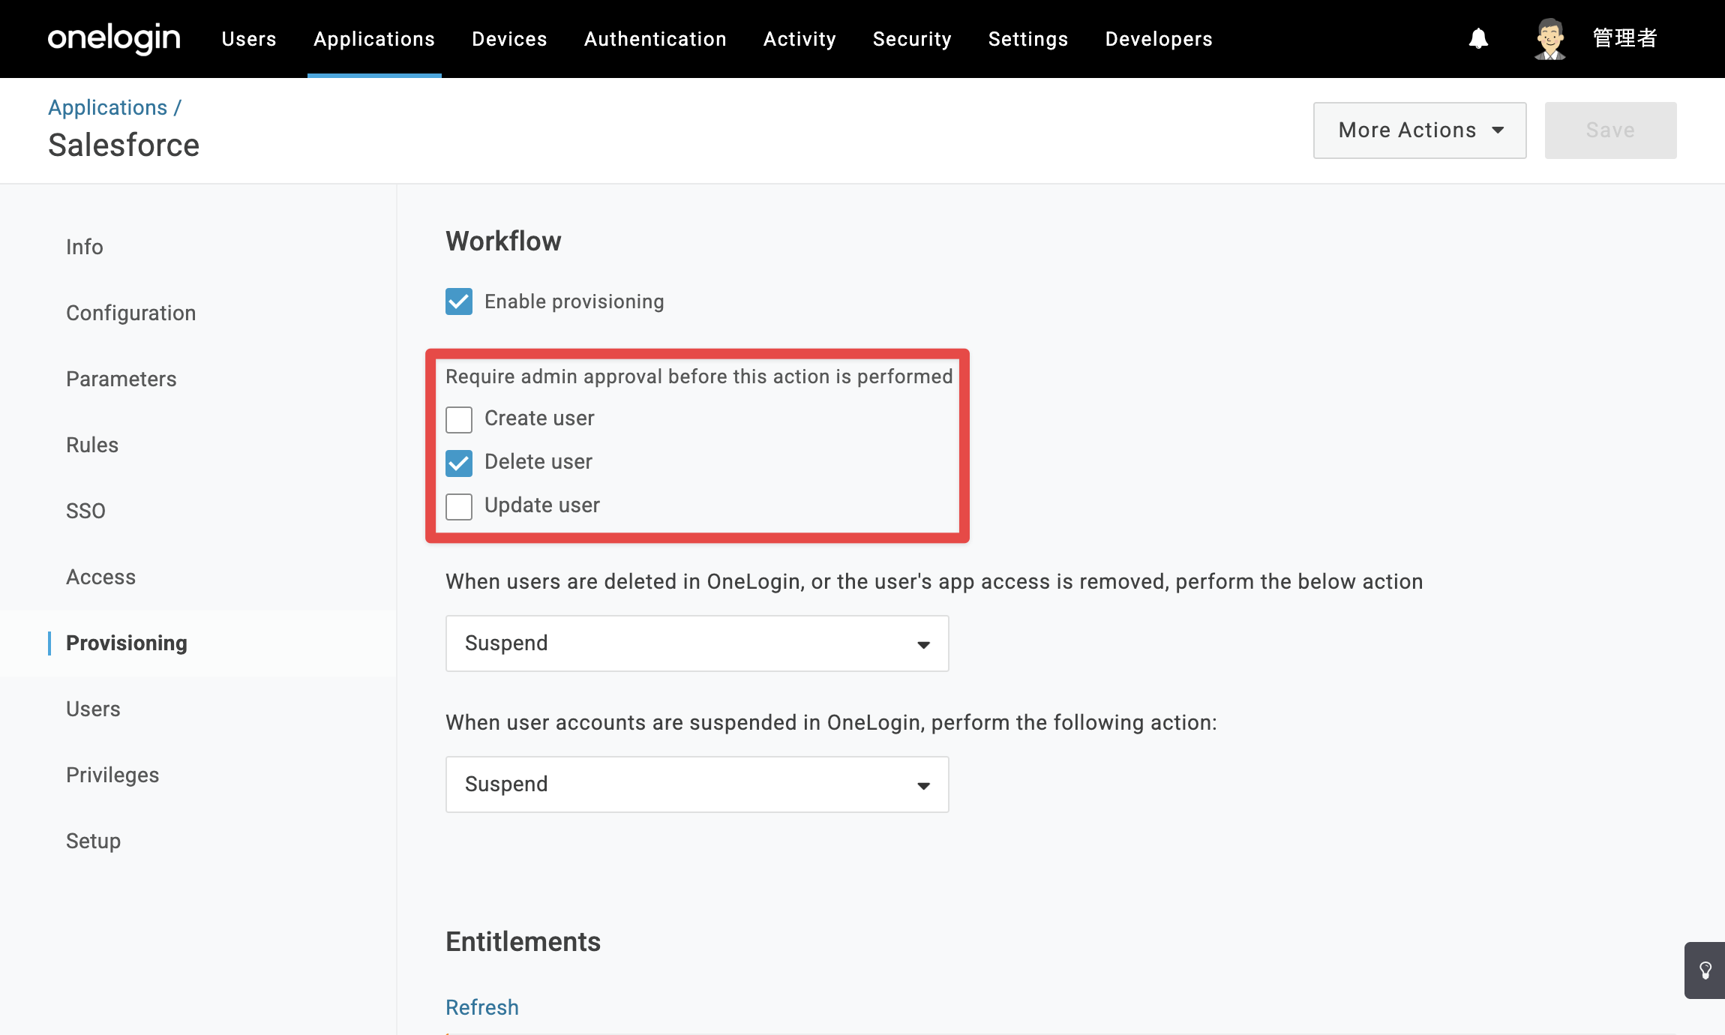Viewport: 1725px width, 1035px height.
Task: Click the admin user avatar
Action: [1549, 39]
